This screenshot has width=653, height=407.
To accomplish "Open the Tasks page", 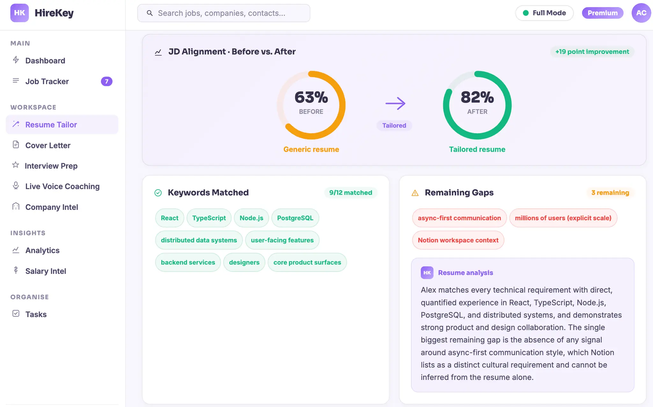I will pyautogui.click(x=62, y=314).
